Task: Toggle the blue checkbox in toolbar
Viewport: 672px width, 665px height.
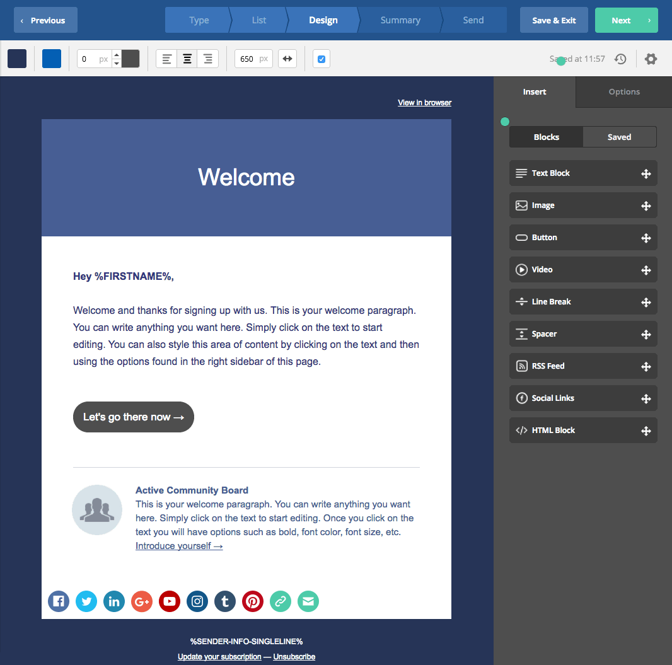Action: [322, 59]
